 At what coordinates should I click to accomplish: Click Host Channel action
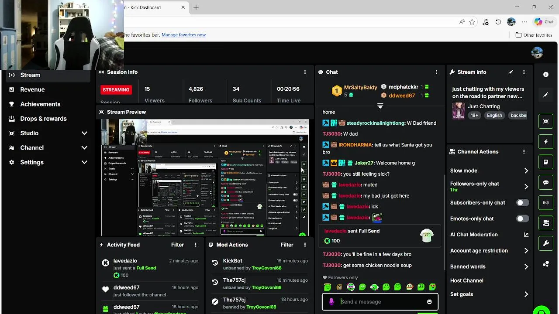click(466, 280)
